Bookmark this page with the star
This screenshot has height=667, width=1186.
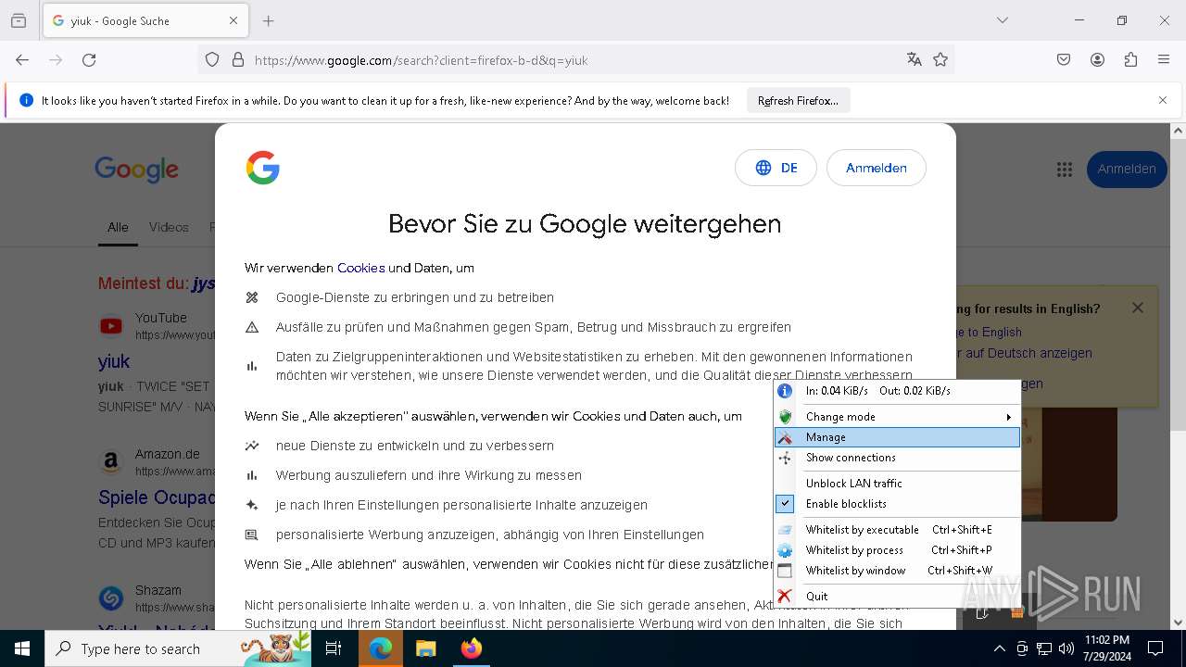pyautogui.click(x=940, y=59)
